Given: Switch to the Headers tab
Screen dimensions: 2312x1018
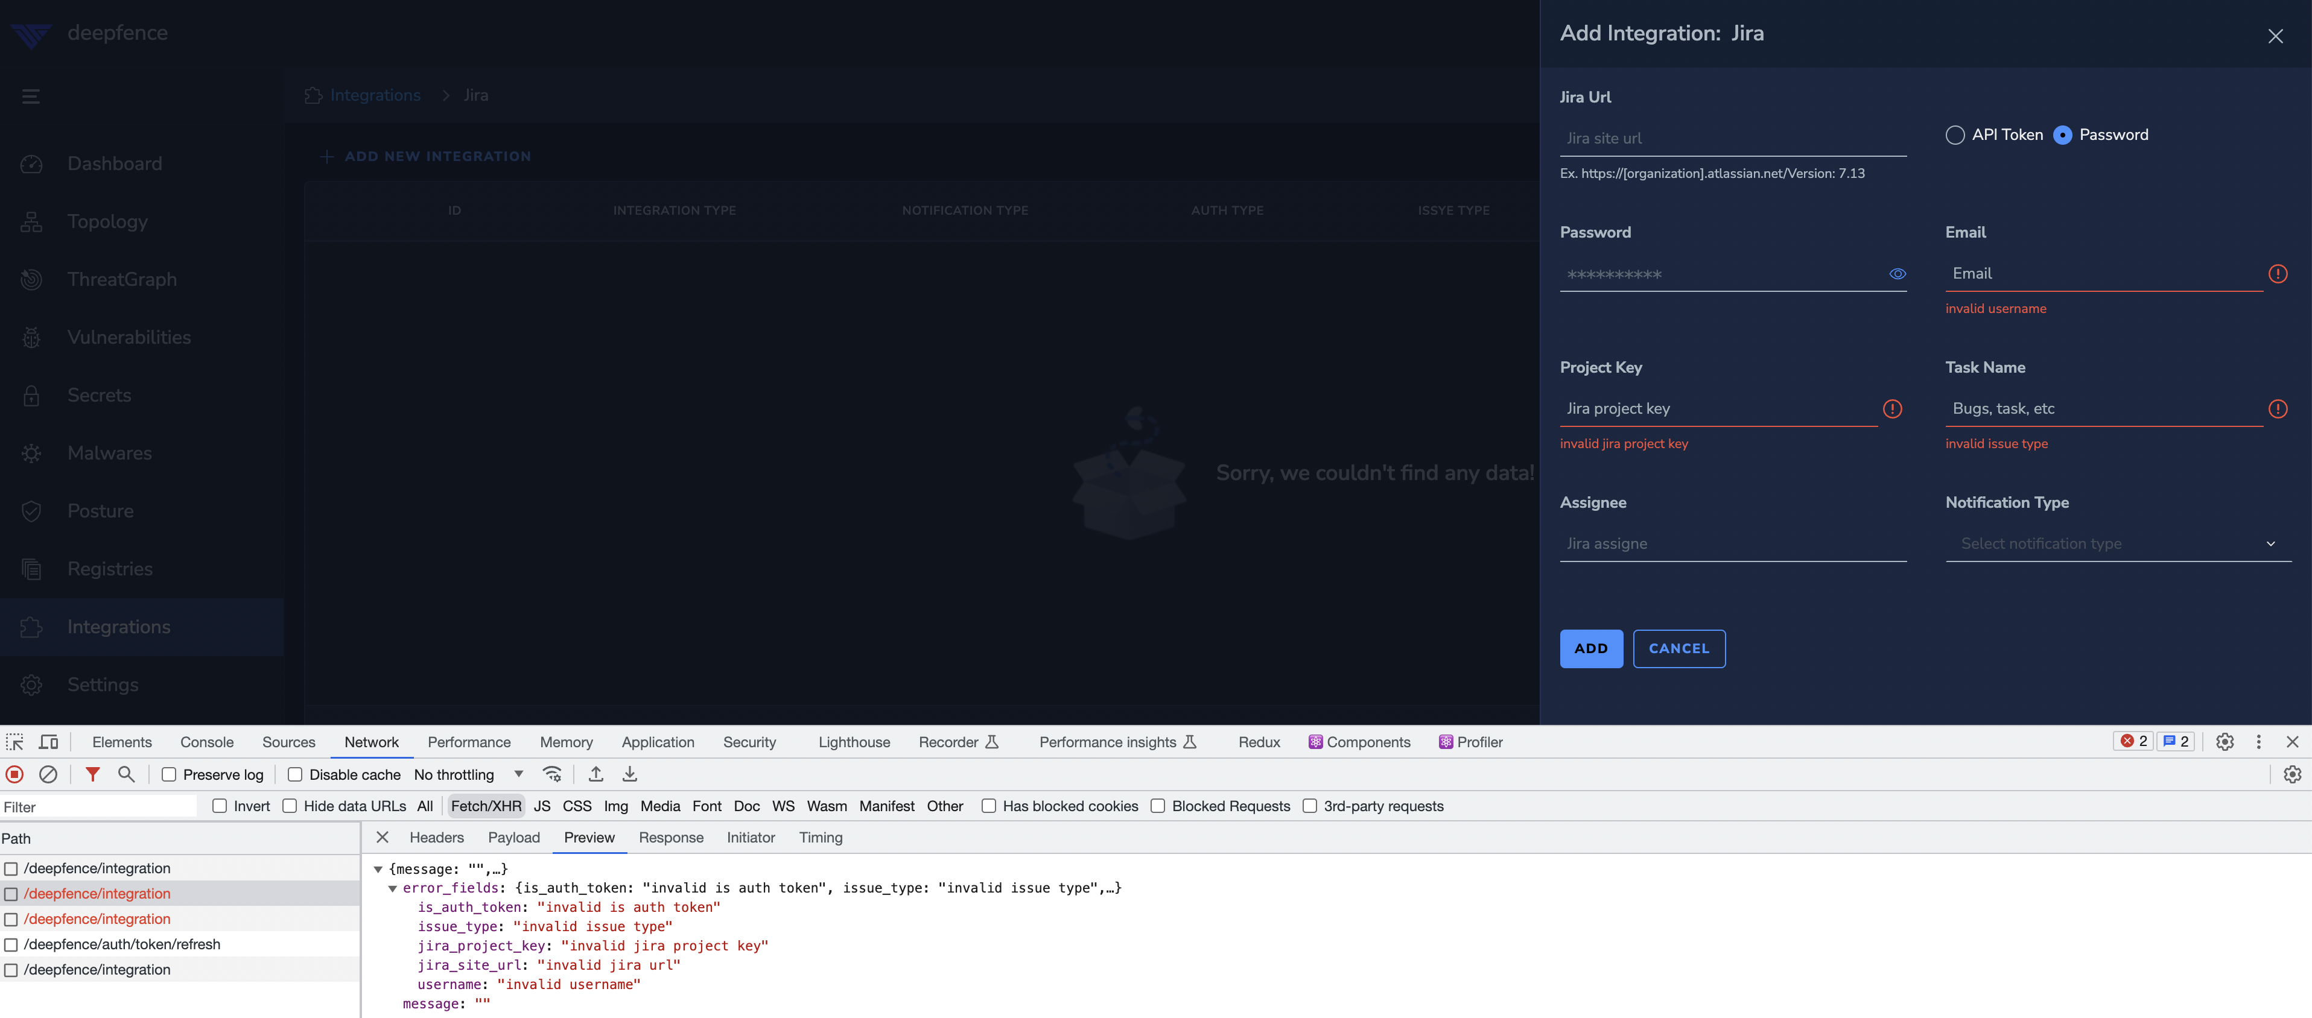Looking at the screenshot, I should [x=436, y=837].
